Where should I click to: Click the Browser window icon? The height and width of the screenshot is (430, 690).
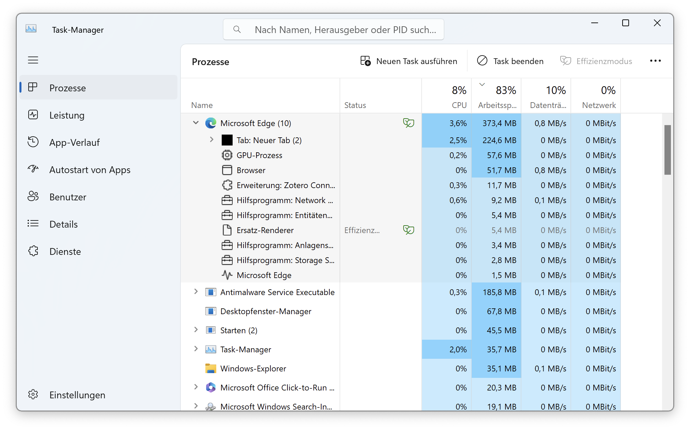coord(227,170)
